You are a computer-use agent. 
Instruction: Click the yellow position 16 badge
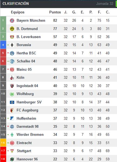[x=3, y=143]
